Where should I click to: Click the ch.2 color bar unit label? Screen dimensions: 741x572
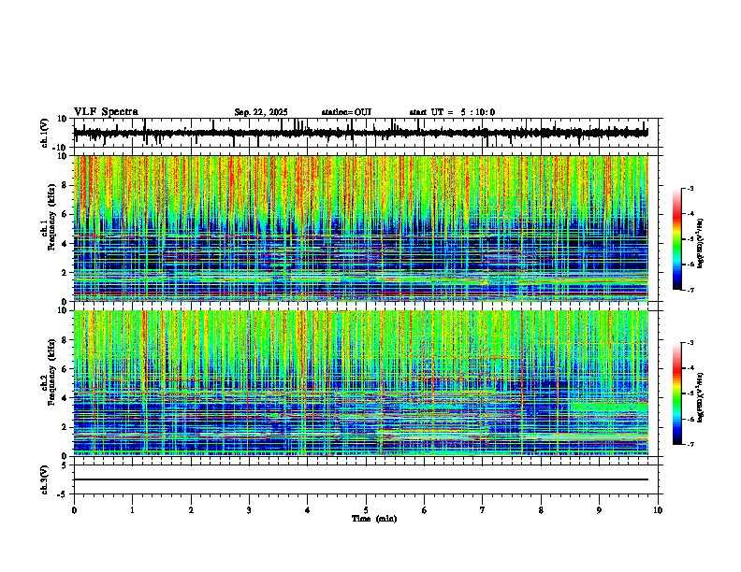701,398
